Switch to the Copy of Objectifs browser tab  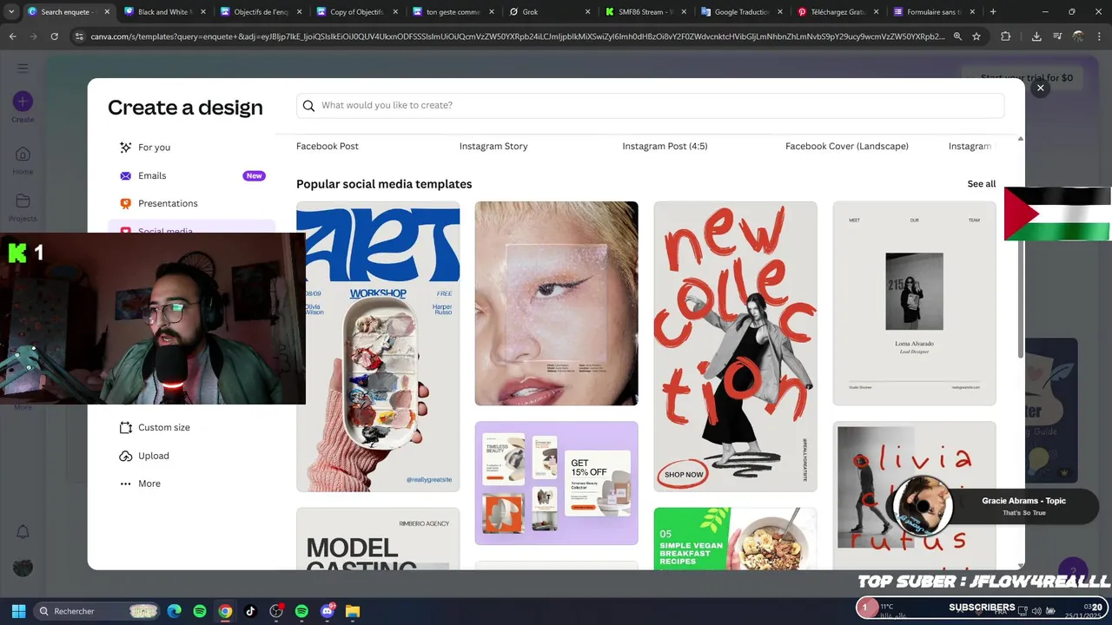356,12
